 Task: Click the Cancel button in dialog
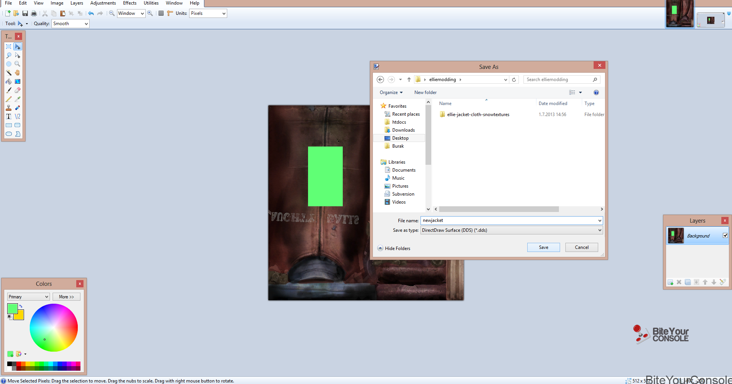582,247
